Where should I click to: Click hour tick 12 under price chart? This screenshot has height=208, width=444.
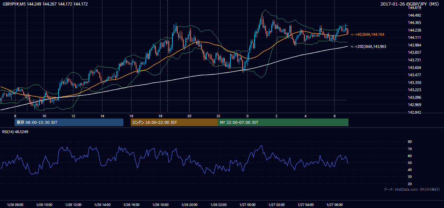[73, 116]
